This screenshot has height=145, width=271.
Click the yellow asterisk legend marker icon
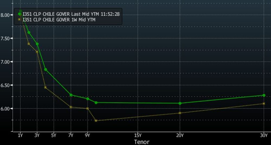(20, 20)
